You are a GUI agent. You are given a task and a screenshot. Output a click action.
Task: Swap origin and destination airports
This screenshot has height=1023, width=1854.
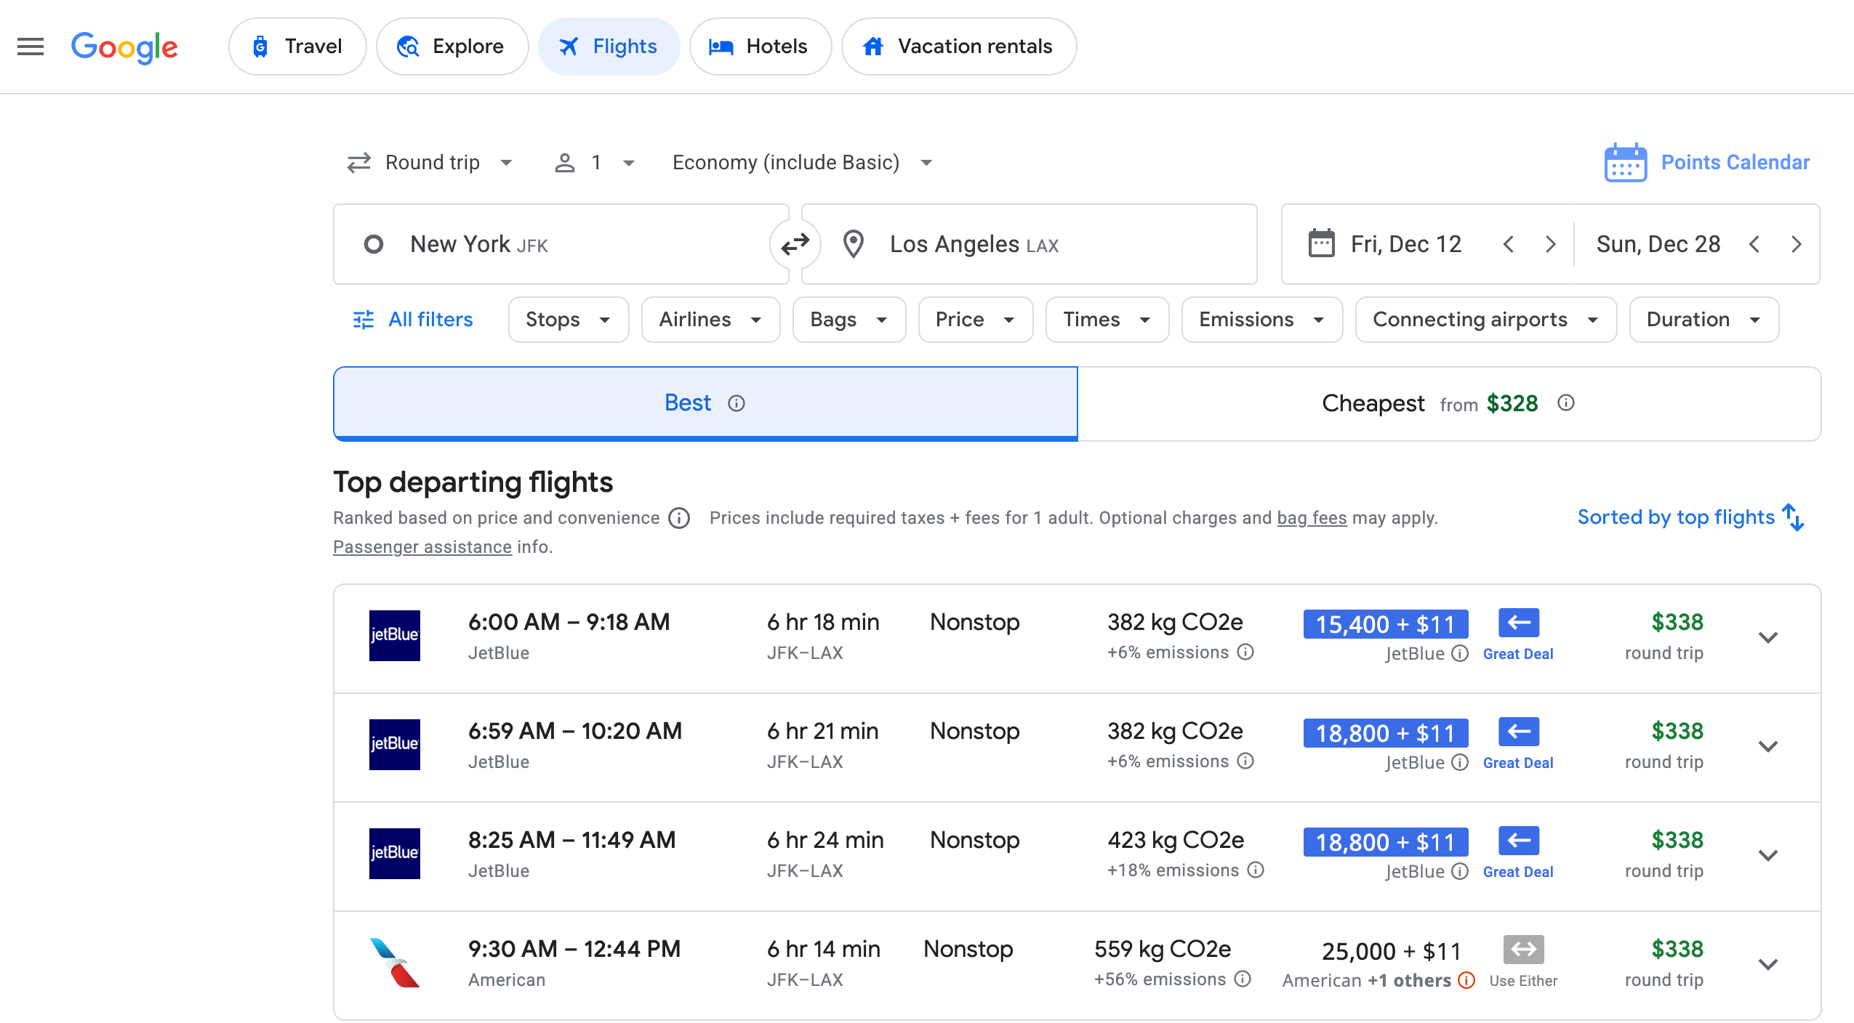(795, 244)
